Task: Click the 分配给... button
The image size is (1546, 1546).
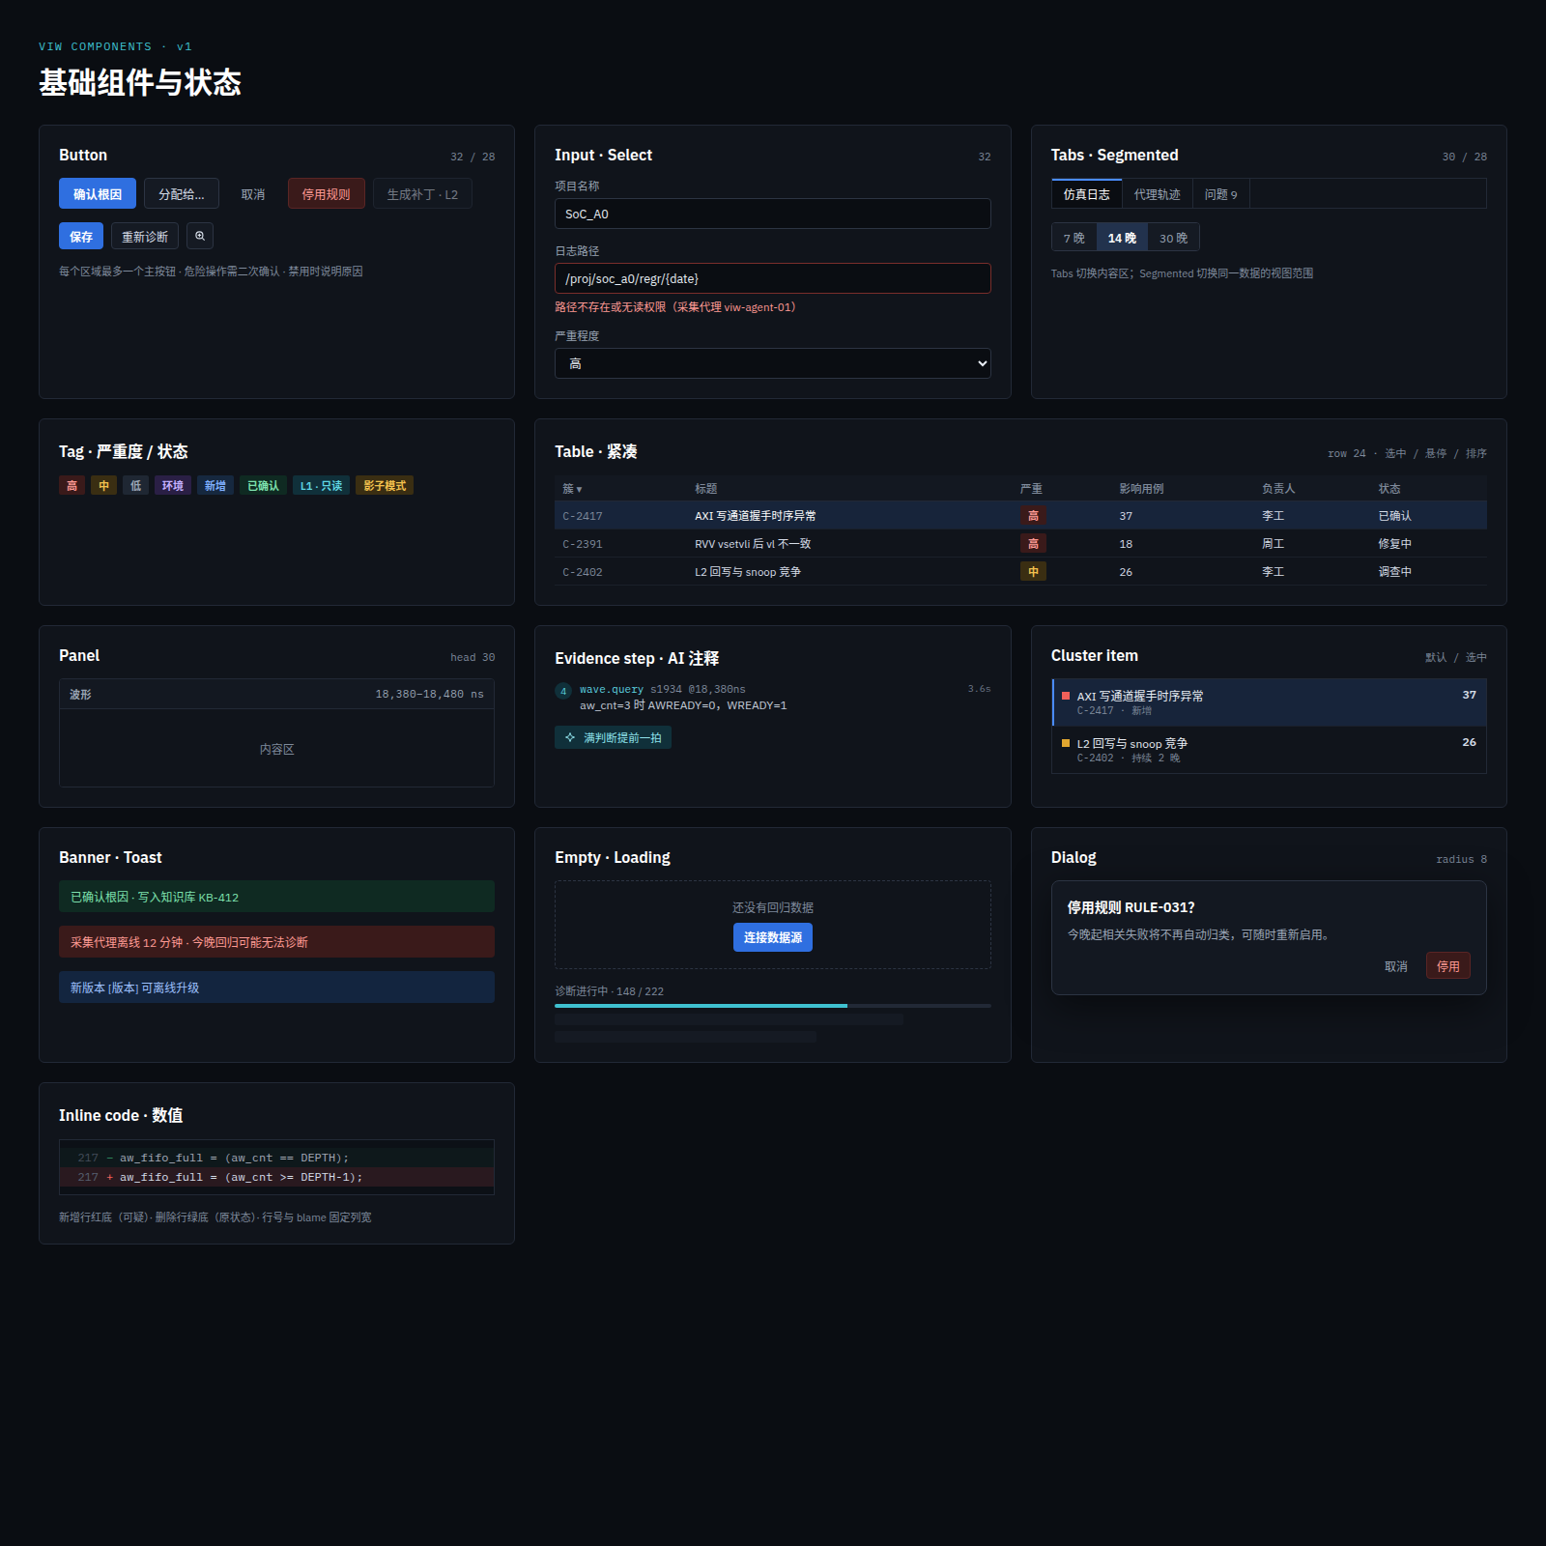Action: click(x=182, y=193)
